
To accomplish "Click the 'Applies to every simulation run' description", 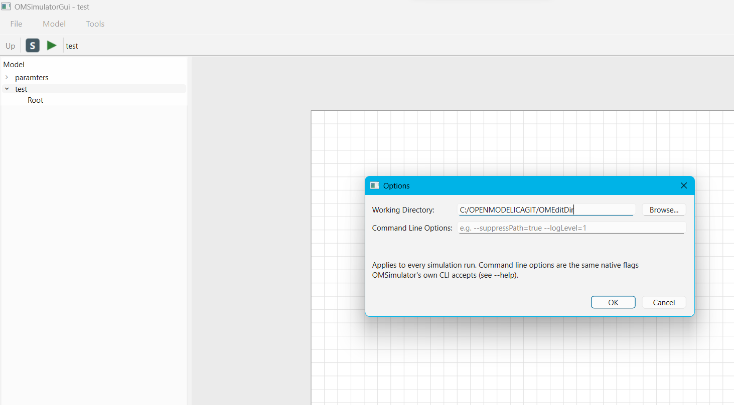I will point(505,270).
